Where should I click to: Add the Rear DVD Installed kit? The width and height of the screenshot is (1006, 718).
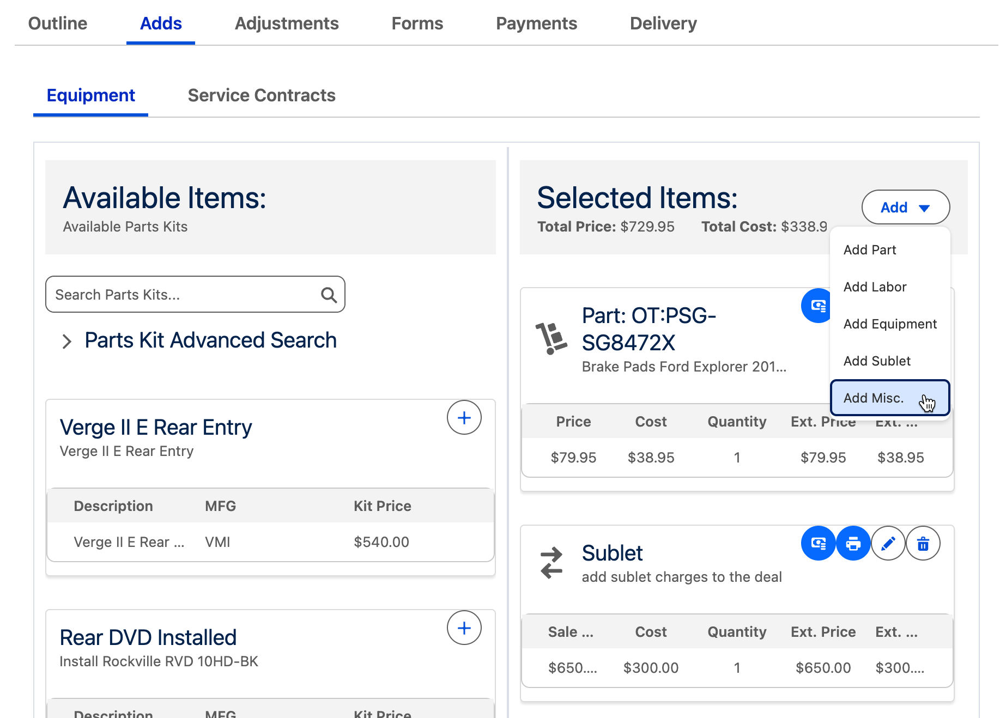point(464,628)
